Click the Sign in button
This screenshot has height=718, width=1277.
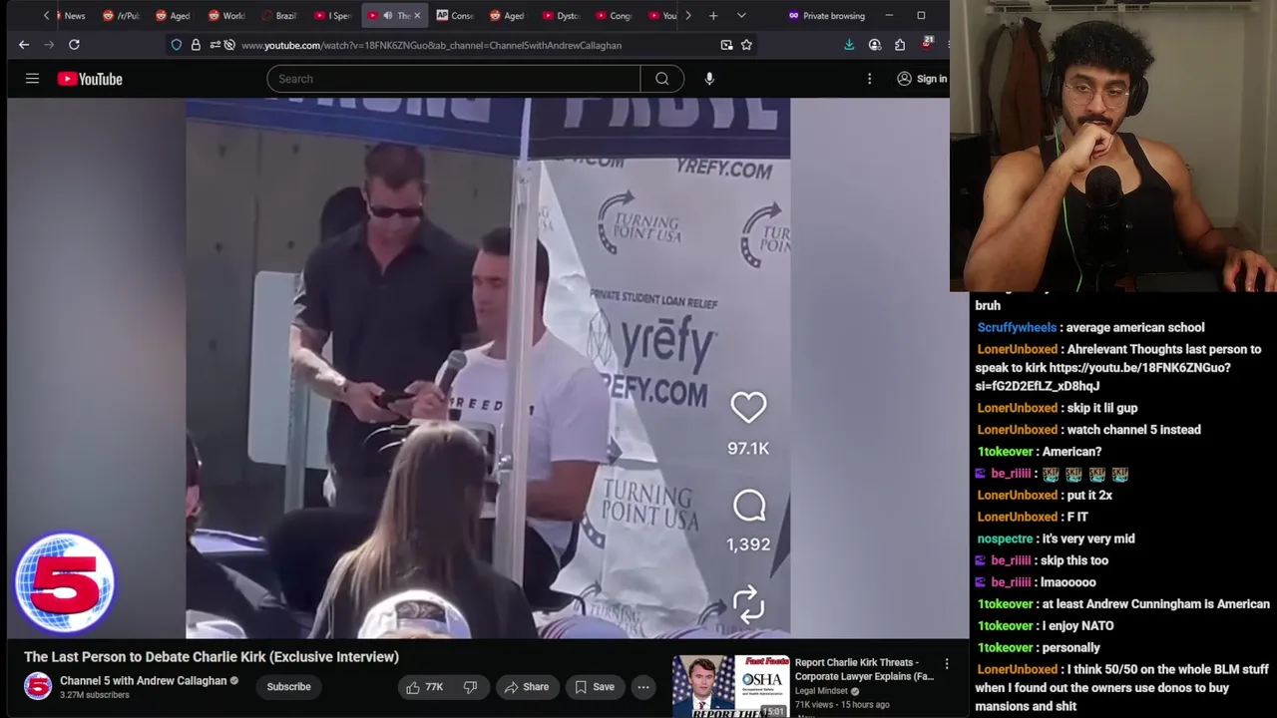click(x=921, y=79)
